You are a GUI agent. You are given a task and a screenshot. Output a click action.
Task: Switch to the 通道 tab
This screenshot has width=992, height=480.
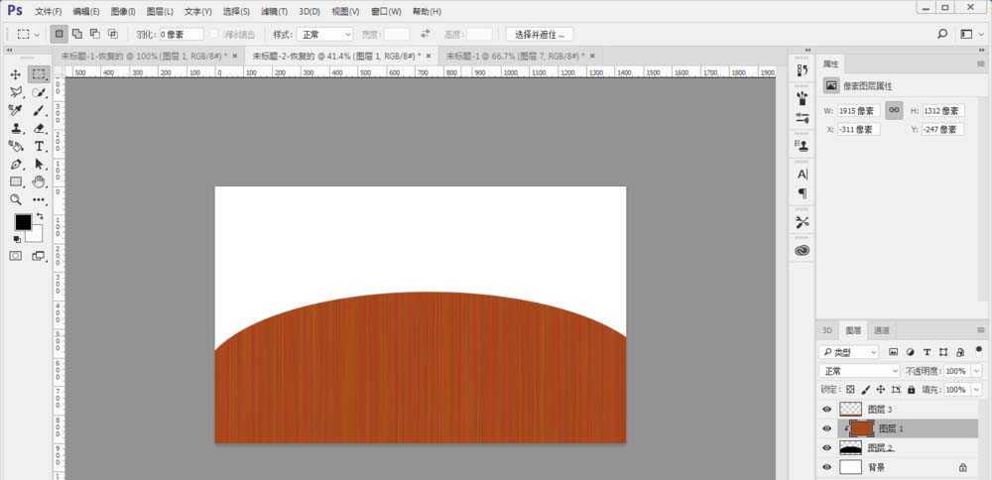882,330
